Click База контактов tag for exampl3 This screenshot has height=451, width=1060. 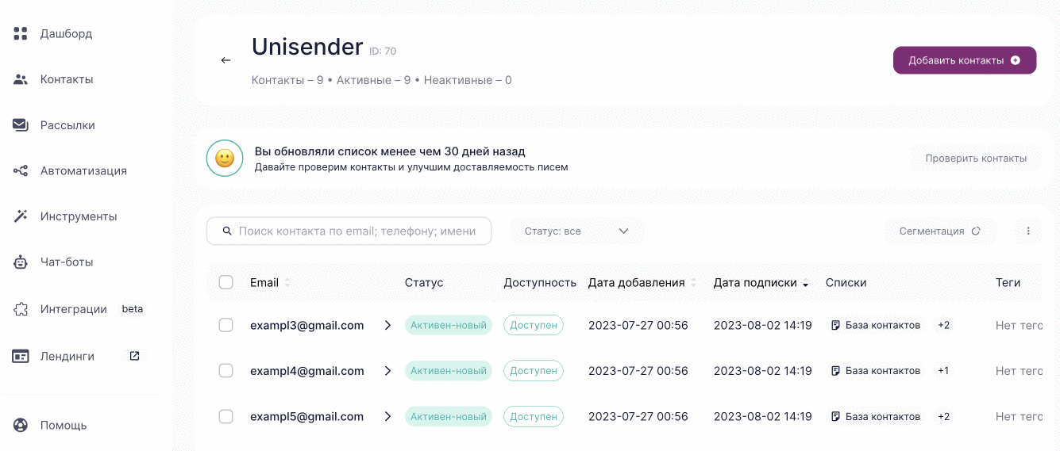pos(876,325)
